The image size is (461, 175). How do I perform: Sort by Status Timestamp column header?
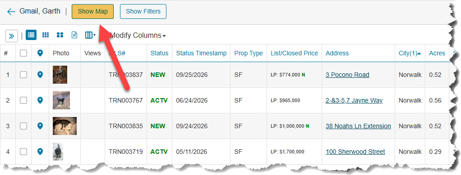click(x=201, y=53)
